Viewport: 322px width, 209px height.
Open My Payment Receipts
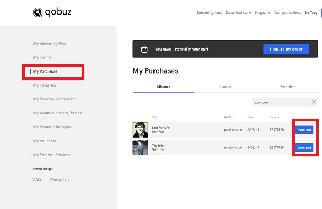pyautogui.click(x=52, y=127)
